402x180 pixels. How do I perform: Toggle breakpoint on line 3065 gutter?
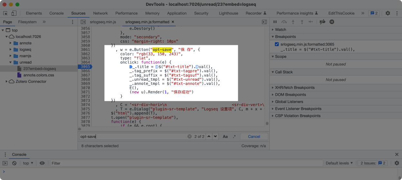click(85, 67)
